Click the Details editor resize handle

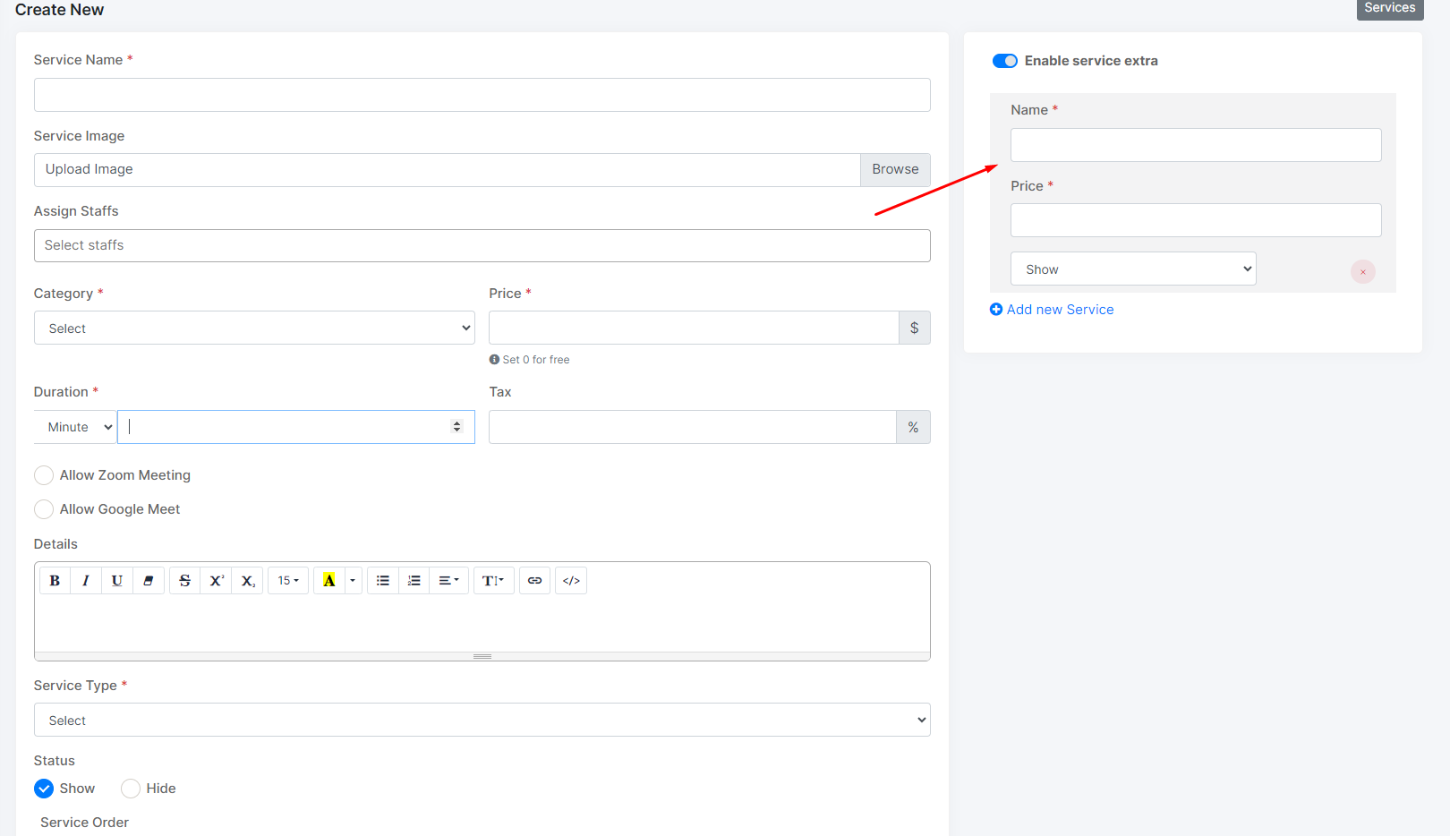coord(482,656)
